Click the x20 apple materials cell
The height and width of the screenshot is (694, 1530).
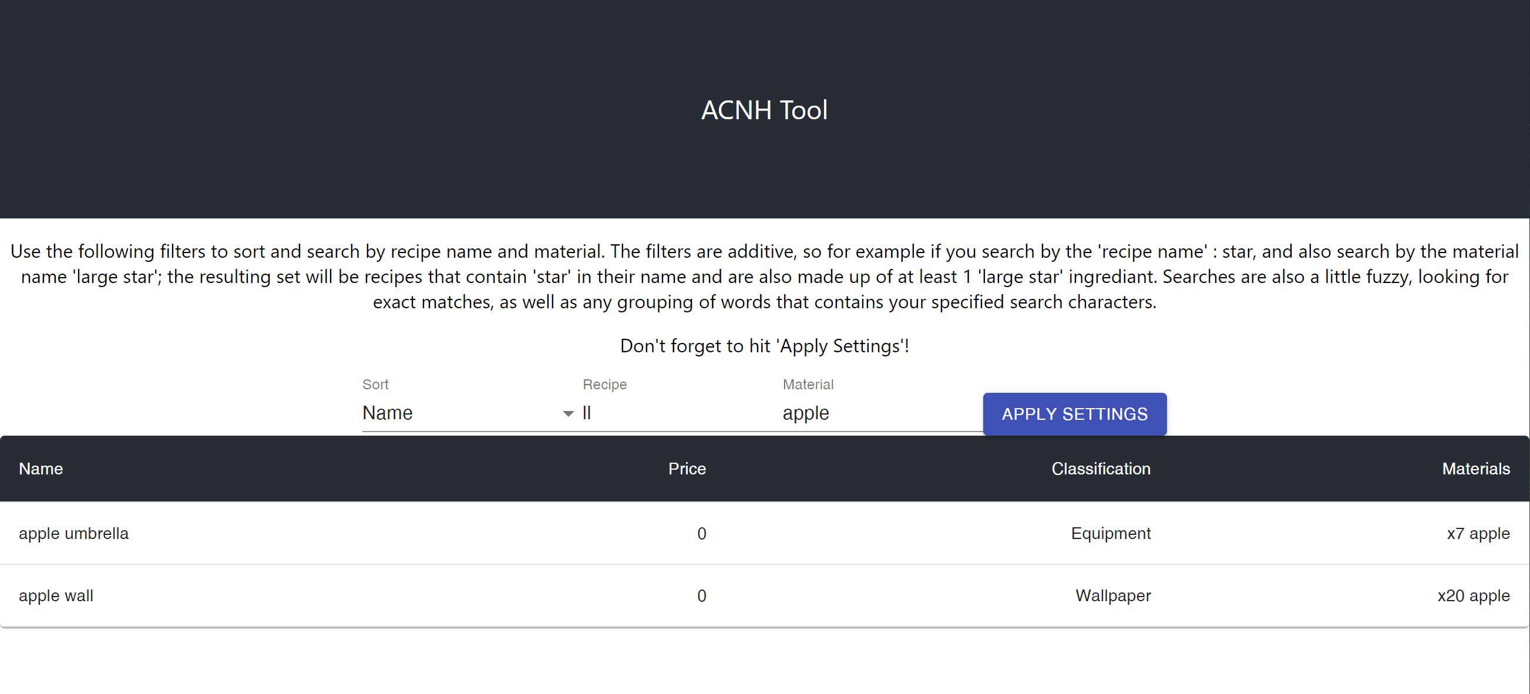click(1473, 596)
